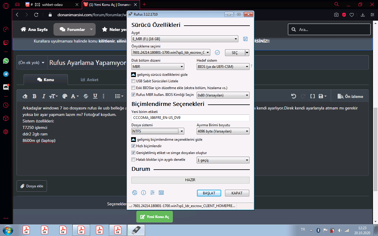
Task: Open GX Control from the Opera sidebar
Action: tap(6, 29)
